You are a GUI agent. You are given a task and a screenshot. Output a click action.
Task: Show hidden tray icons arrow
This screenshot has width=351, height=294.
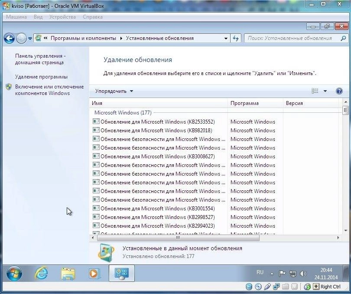click(x=272, y=274)
